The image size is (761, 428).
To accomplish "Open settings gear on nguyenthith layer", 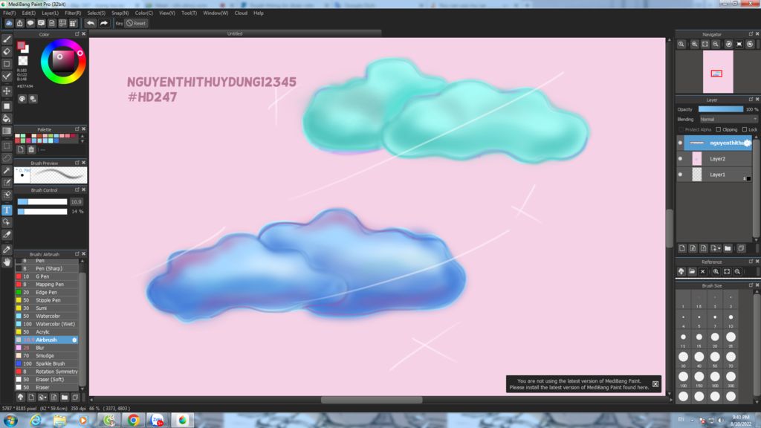I will [x=748, y=143].
